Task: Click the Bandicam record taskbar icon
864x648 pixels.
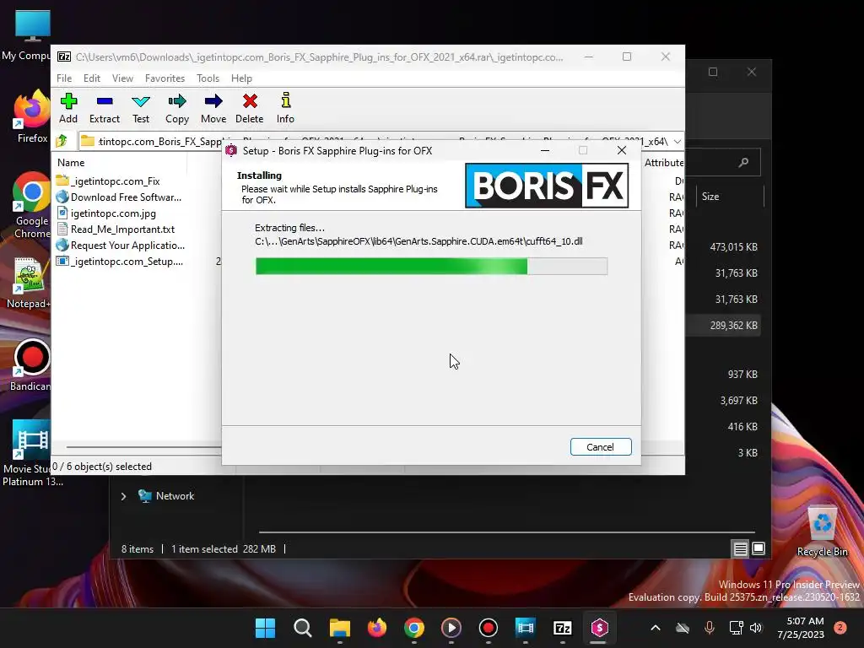Action: [x=489, y=628]
